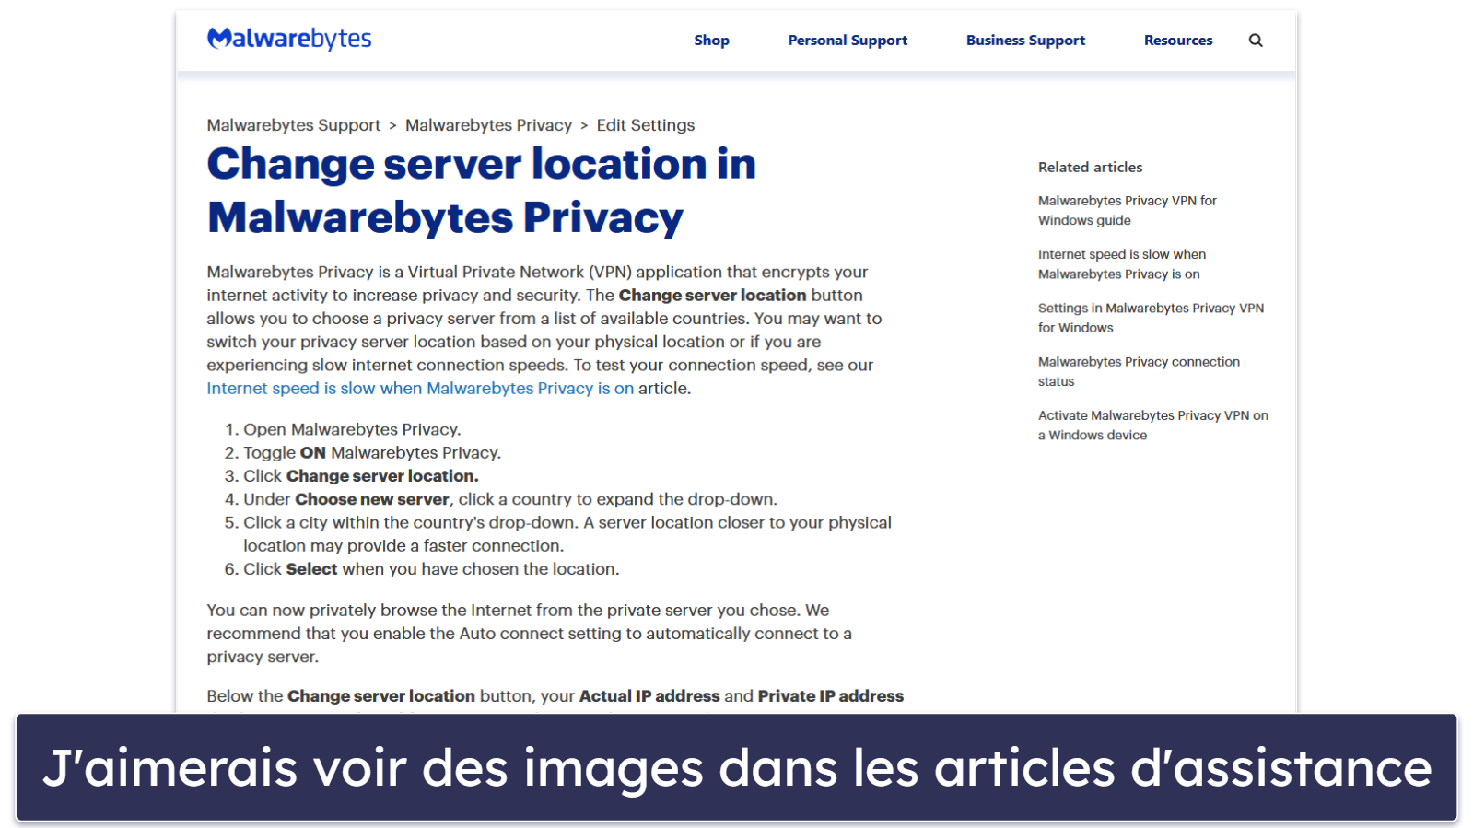Open the Shop menu
The image size is (1473, 828).
tap(711, 41)
